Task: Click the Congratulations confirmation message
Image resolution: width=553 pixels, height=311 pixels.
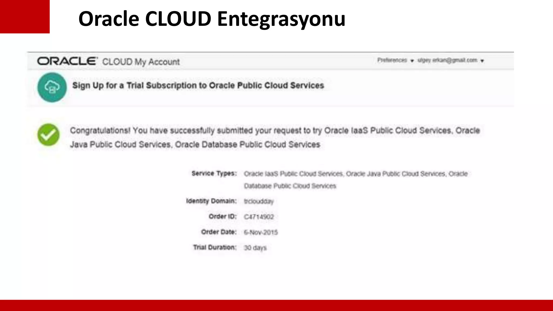Action: pyautogui.click(x=275, y=137)
